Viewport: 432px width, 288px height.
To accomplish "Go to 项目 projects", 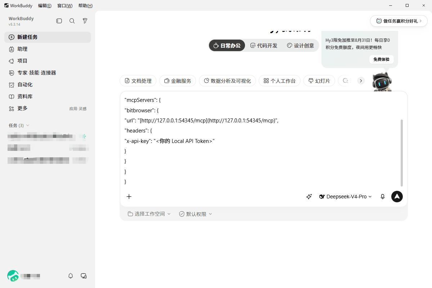I will (x=48, y=61).
